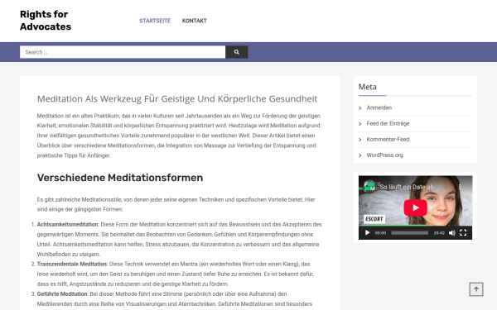497x310 pixels.
Task: Open the Kontakt menu item
Action: click(x=195, y=21)
